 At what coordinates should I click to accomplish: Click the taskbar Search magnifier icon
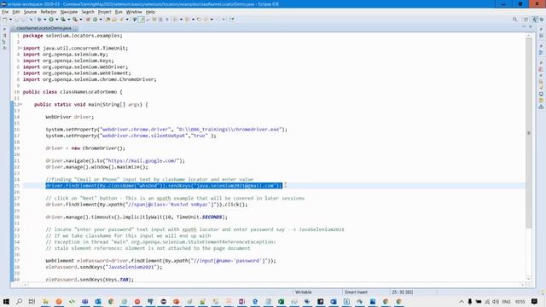19,301
